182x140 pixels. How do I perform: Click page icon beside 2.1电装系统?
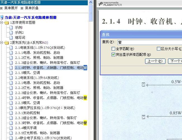click(11, 48)
